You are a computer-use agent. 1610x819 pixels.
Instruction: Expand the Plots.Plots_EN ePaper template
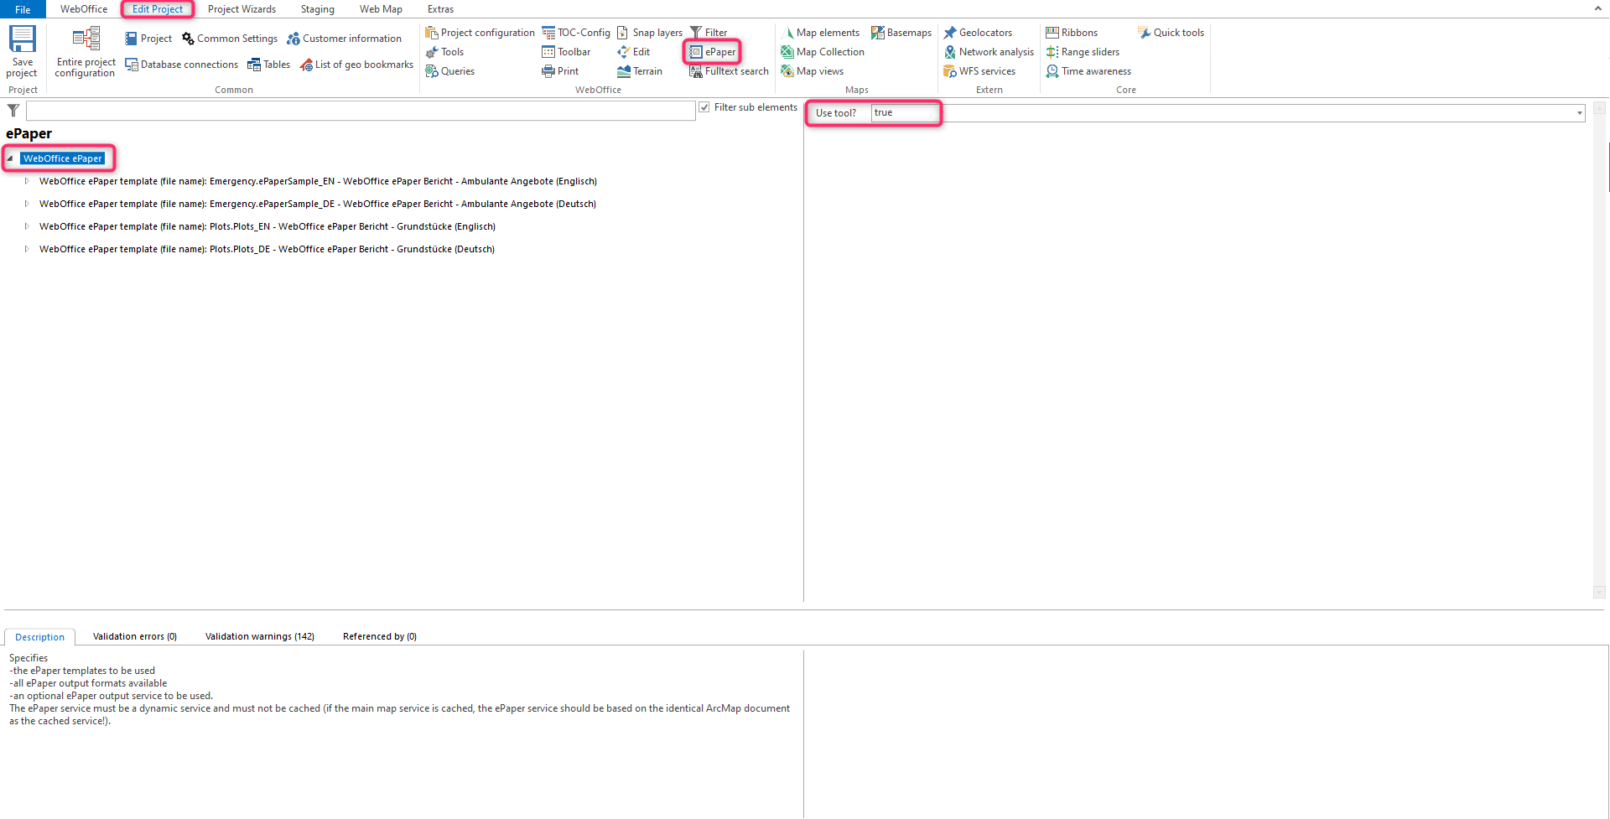click(26, 226)
